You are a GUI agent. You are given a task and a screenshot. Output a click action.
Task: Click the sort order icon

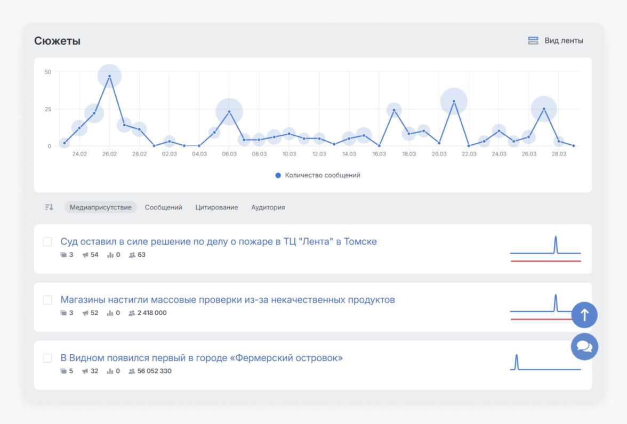(x=49, y=207)
